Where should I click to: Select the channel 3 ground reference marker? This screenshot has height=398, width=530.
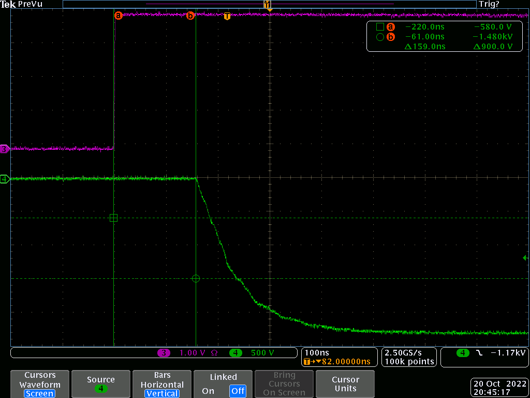[x=5, y=149]
